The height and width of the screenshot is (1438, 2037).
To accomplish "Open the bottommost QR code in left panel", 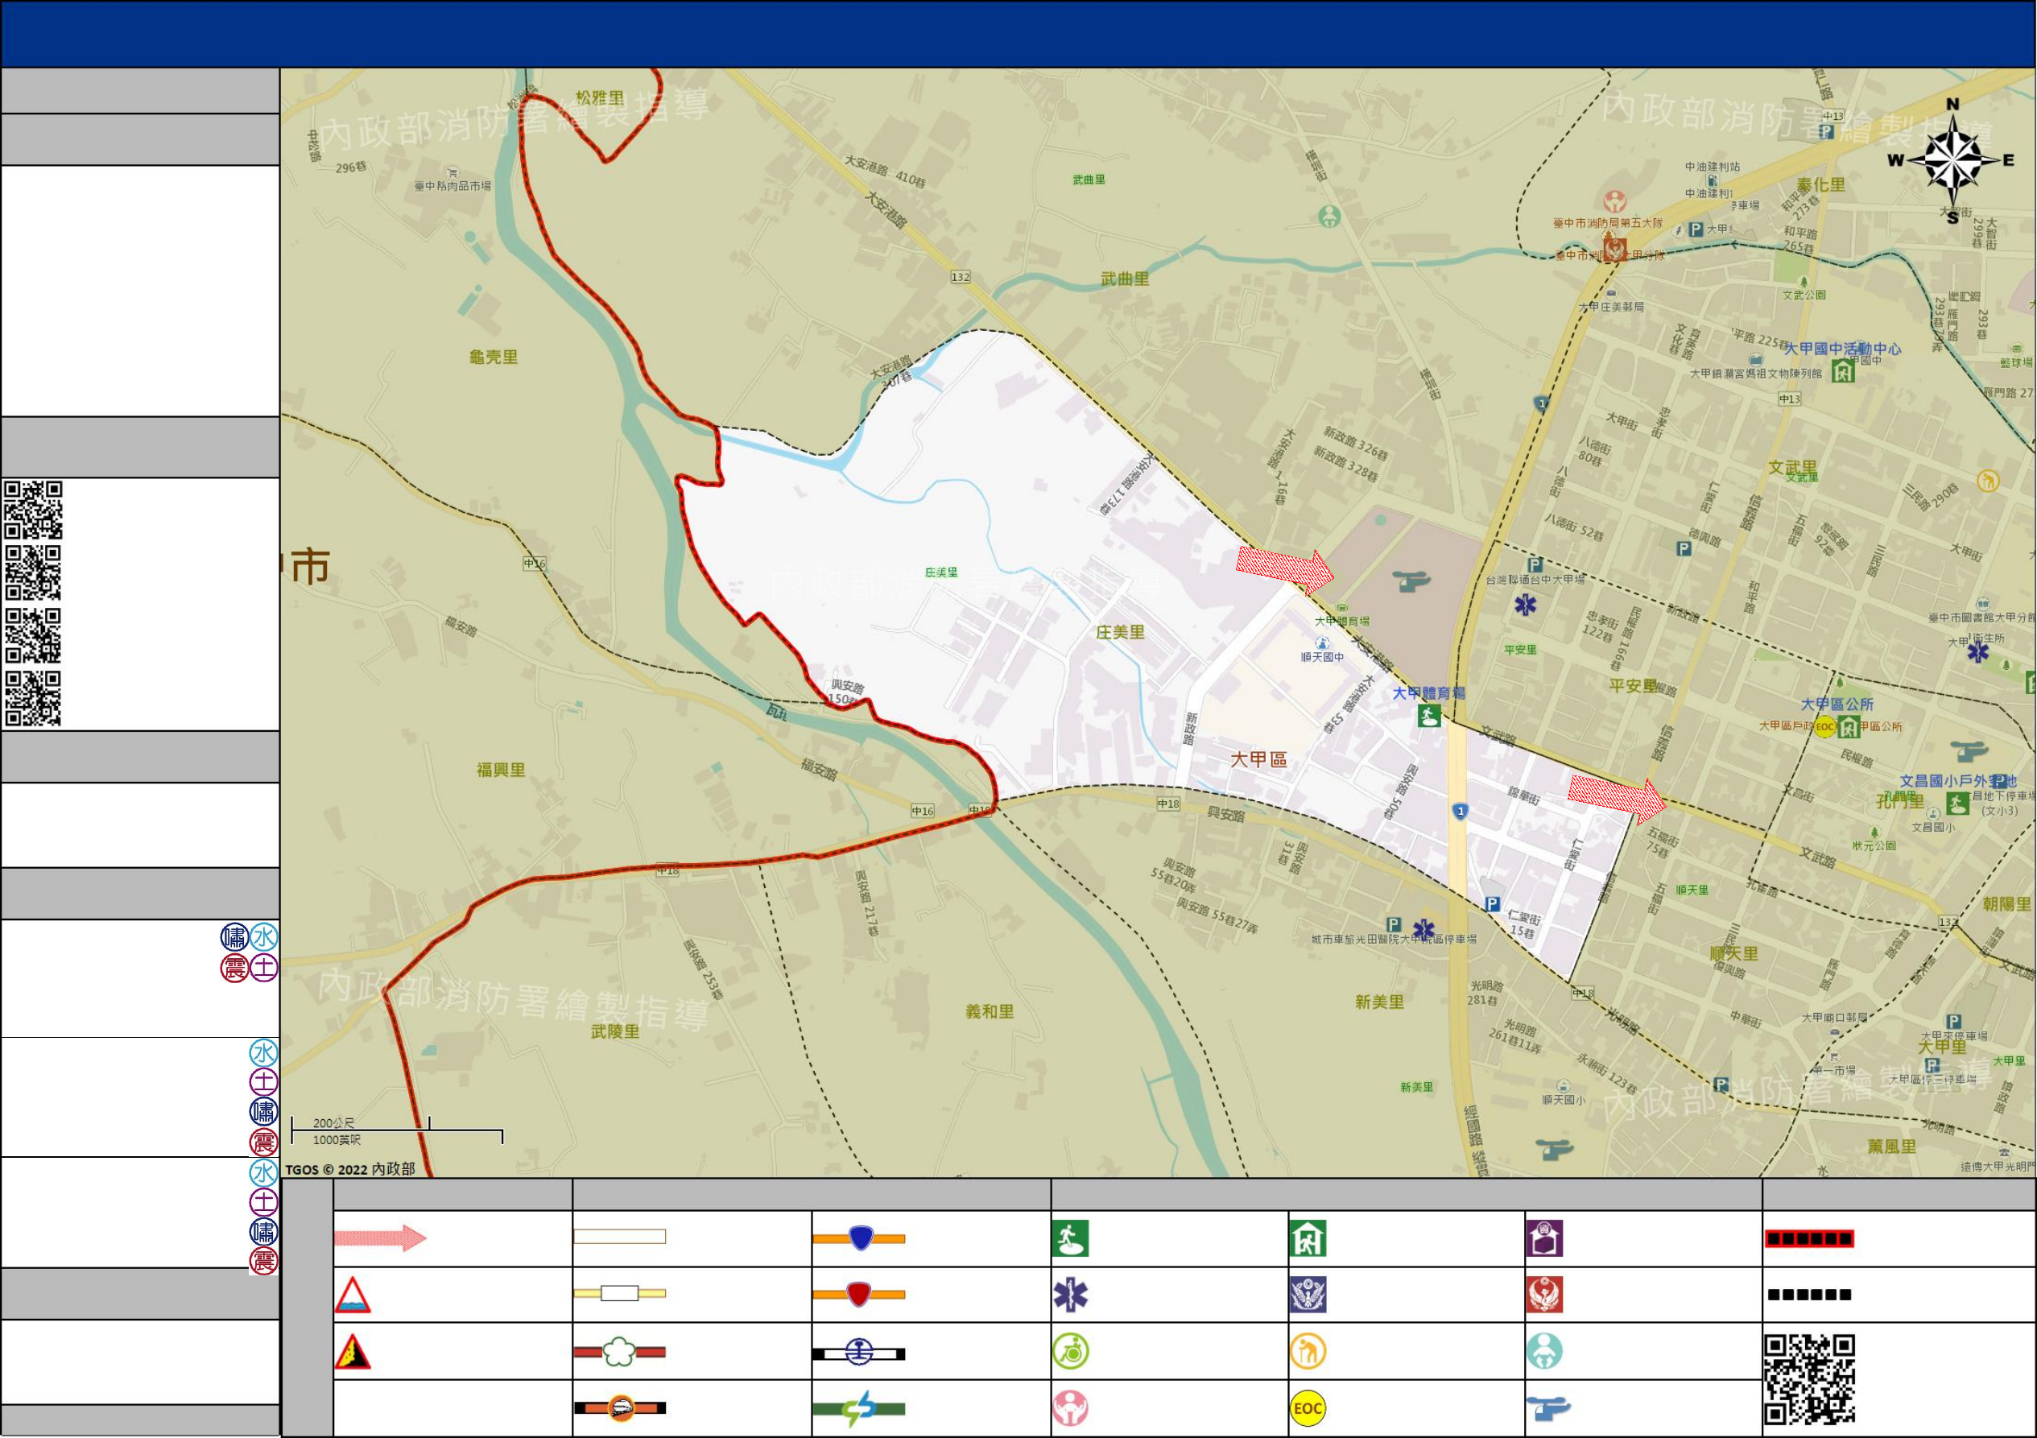I will (x=33, y=699).
